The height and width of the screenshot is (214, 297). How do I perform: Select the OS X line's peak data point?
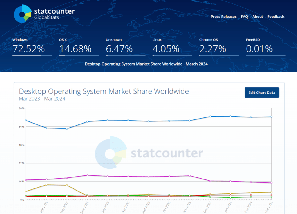tap(87, 175)
